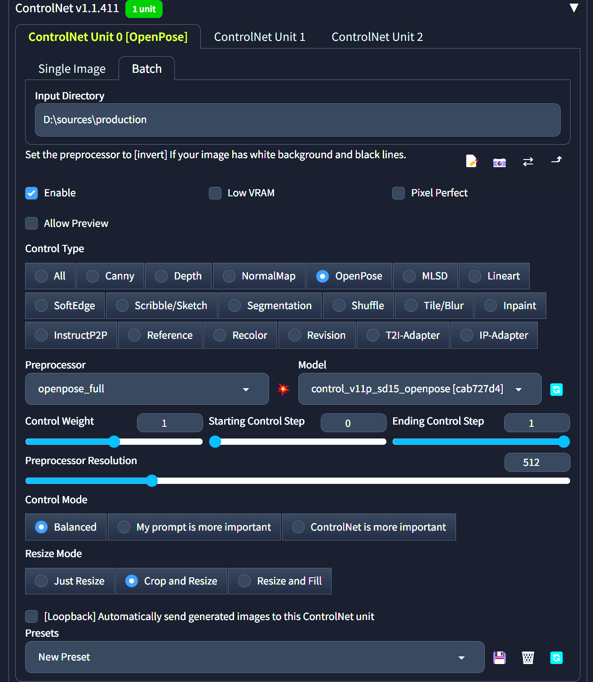This screenshot has height=682, width=593.
Task: Select Resize and Fill mode
Action: 279,581
